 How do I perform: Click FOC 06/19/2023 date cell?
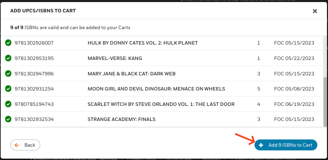tap(294, 104)
